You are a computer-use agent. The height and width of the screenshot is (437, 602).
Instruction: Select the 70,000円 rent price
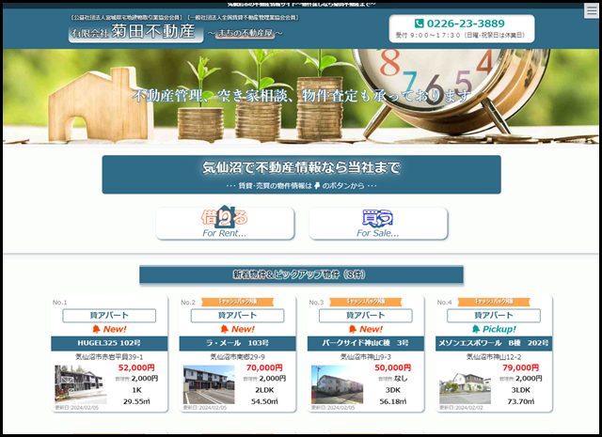[x=264, y=367]
